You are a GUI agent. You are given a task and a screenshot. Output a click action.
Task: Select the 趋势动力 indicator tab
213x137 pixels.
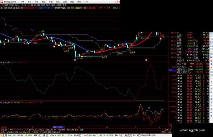[x=32, y=130]
